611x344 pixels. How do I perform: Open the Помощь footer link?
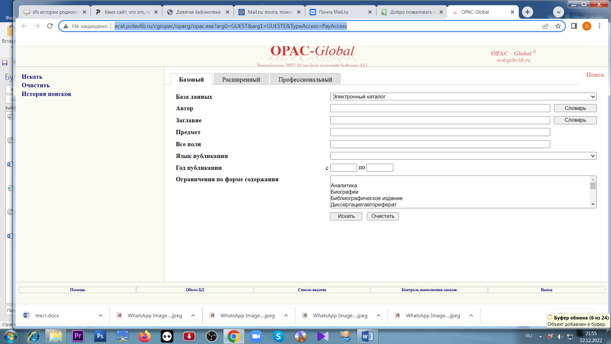tap(78, 290)
